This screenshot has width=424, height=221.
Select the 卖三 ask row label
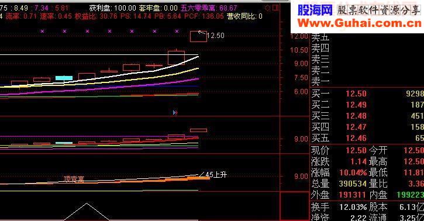[x=320, y=59]
